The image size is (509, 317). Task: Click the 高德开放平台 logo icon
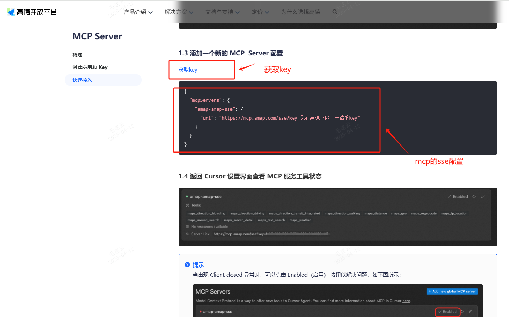point(11,12)
